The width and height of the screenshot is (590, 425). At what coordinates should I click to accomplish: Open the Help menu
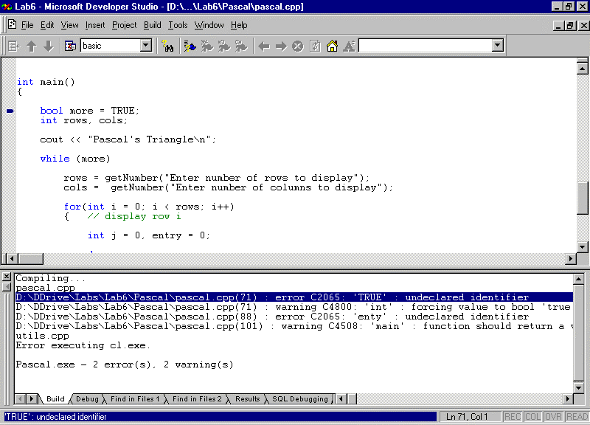[239, 25]
